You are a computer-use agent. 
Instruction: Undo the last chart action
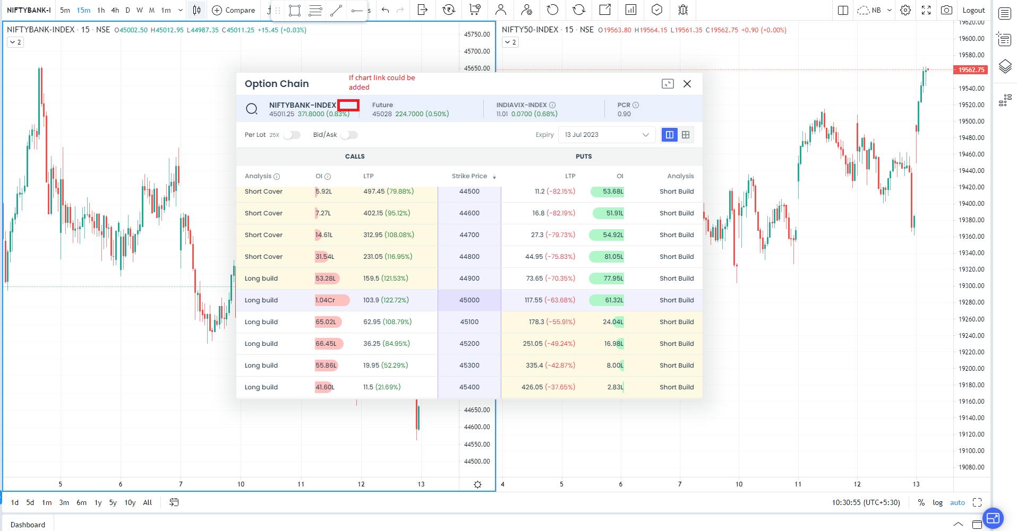click(386, 10)
